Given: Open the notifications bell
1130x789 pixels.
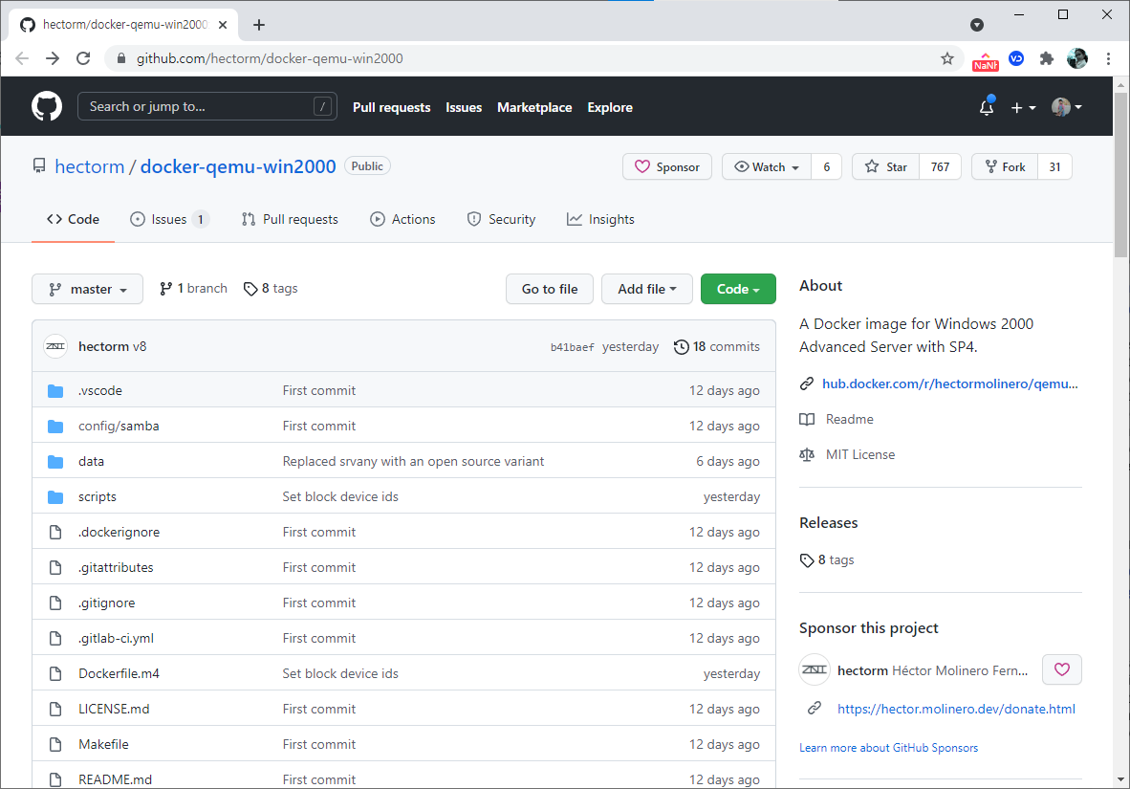Looking at the screenshot, I should point(987,107).
